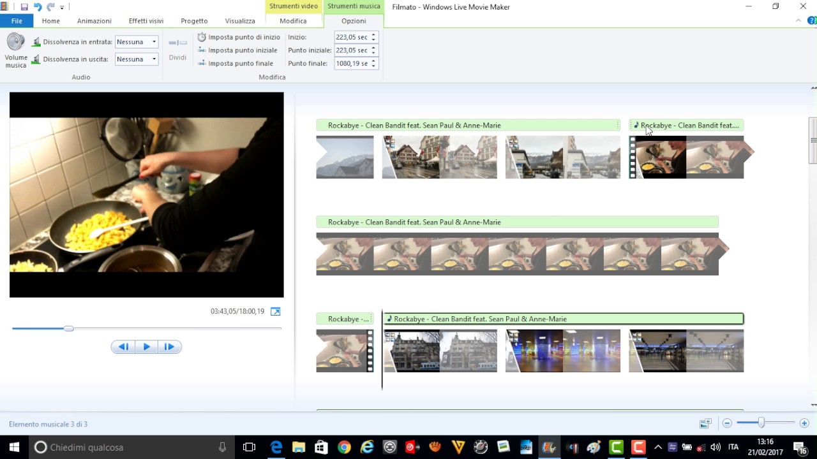Select the Rockabye track with the note icon in row one
Image resolution: width=817 pixels, height=459 pixels.
tap(686, 125)
